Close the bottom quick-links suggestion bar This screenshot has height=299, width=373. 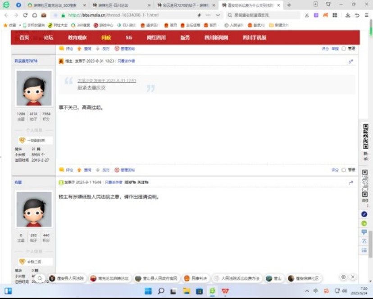[x=353, y=277]
